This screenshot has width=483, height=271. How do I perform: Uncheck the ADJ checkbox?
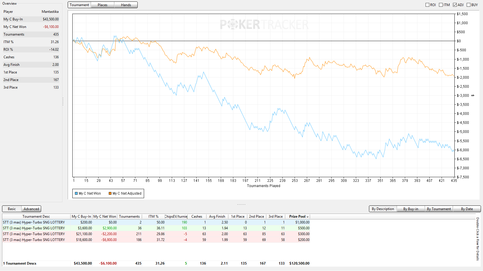point(455,5)
